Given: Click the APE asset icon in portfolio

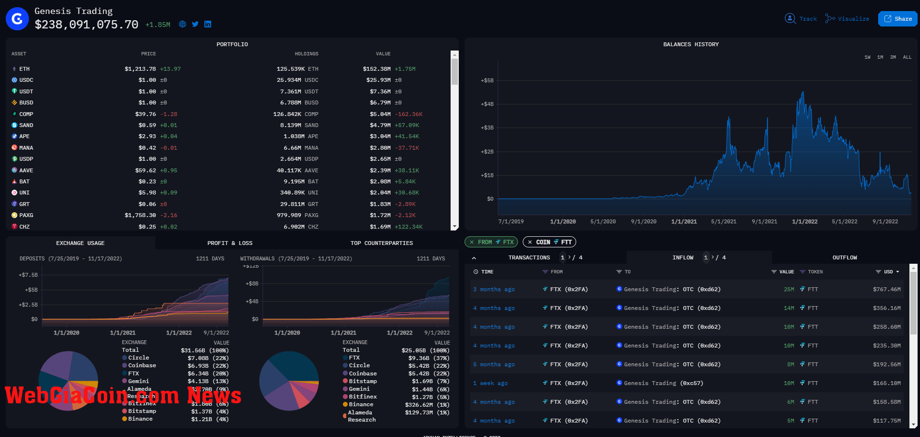Looking at the screenshot, I should point(14,137).
